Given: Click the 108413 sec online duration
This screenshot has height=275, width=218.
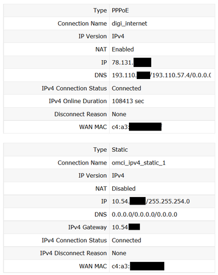Looking at the screenshot, I should click(128, 101).
